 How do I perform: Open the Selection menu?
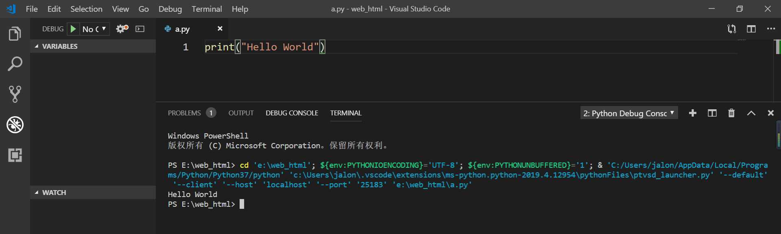(x=86, y=9)
